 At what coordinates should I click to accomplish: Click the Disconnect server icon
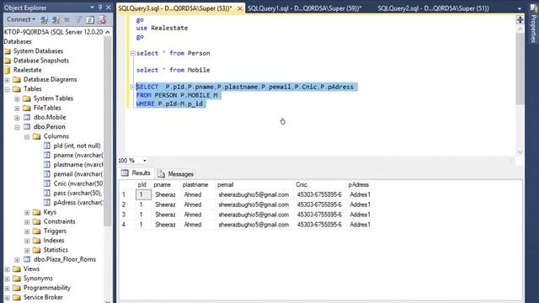click(56, 20)
